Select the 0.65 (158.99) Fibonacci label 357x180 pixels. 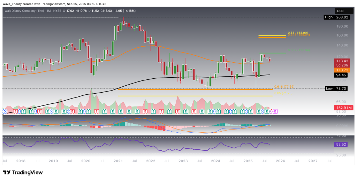click(x=298, y=33)
